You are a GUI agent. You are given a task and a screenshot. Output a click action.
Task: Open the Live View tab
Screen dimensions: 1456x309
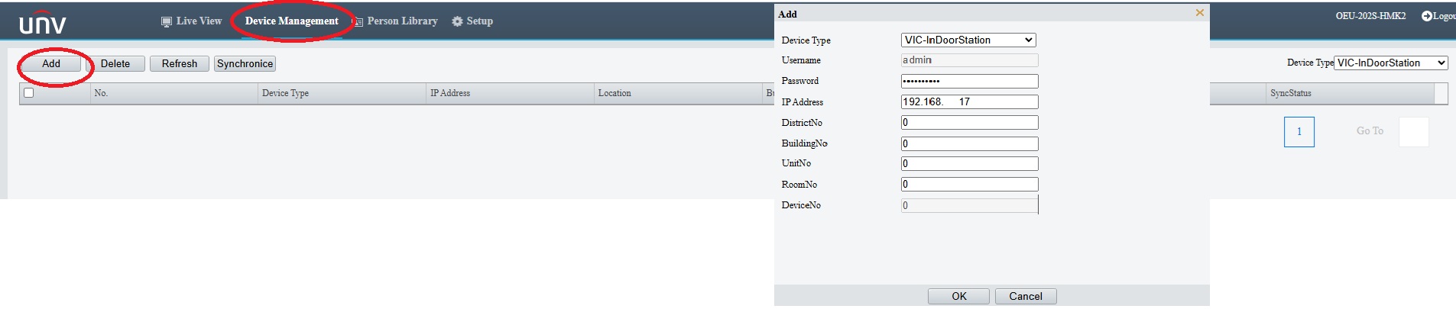[192, 21]
